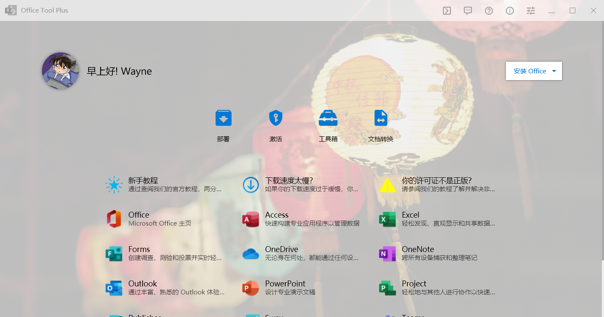Click the 激活 label text
This screenshot has width=604, height=317.
click(276, 139)
